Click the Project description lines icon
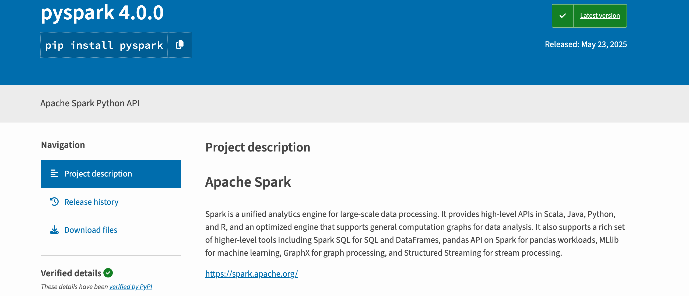This screenshot has width=689, height=296. click(x=54, y=174)
